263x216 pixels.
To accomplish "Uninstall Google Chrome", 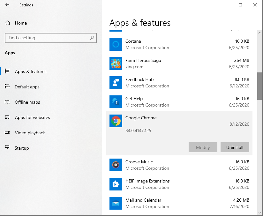I will pos(235,147).
